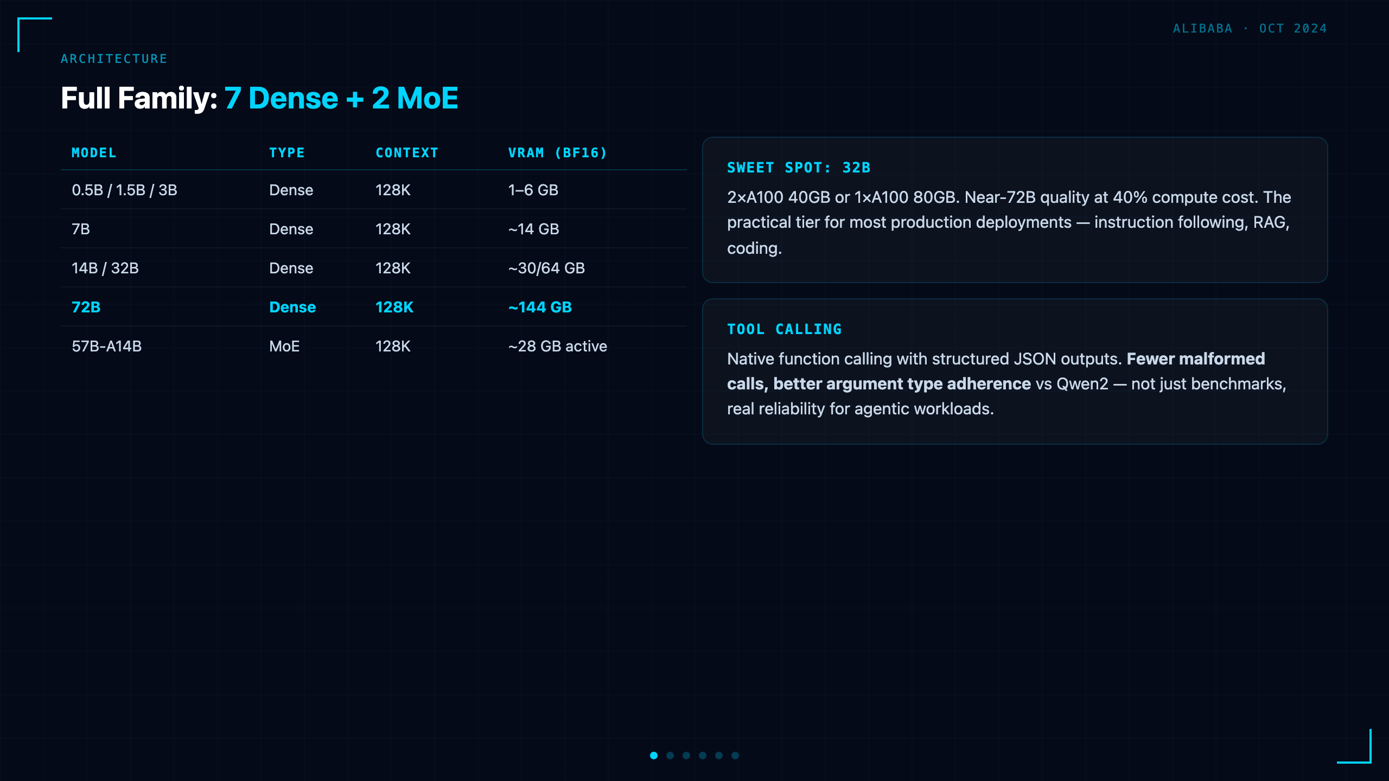Image resolution: width=1389 pixels, height=781 pixels.
Task: Navigate to the sixth slide pagination dot
Action: tap(735, 756)
